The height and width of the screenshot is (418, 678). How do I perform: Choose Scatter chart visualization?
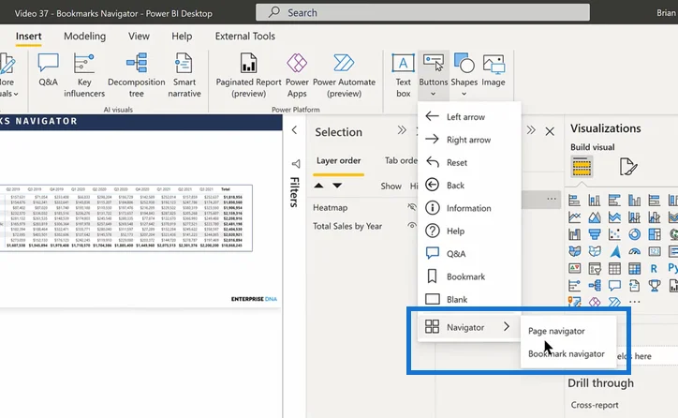click(614, 234)
